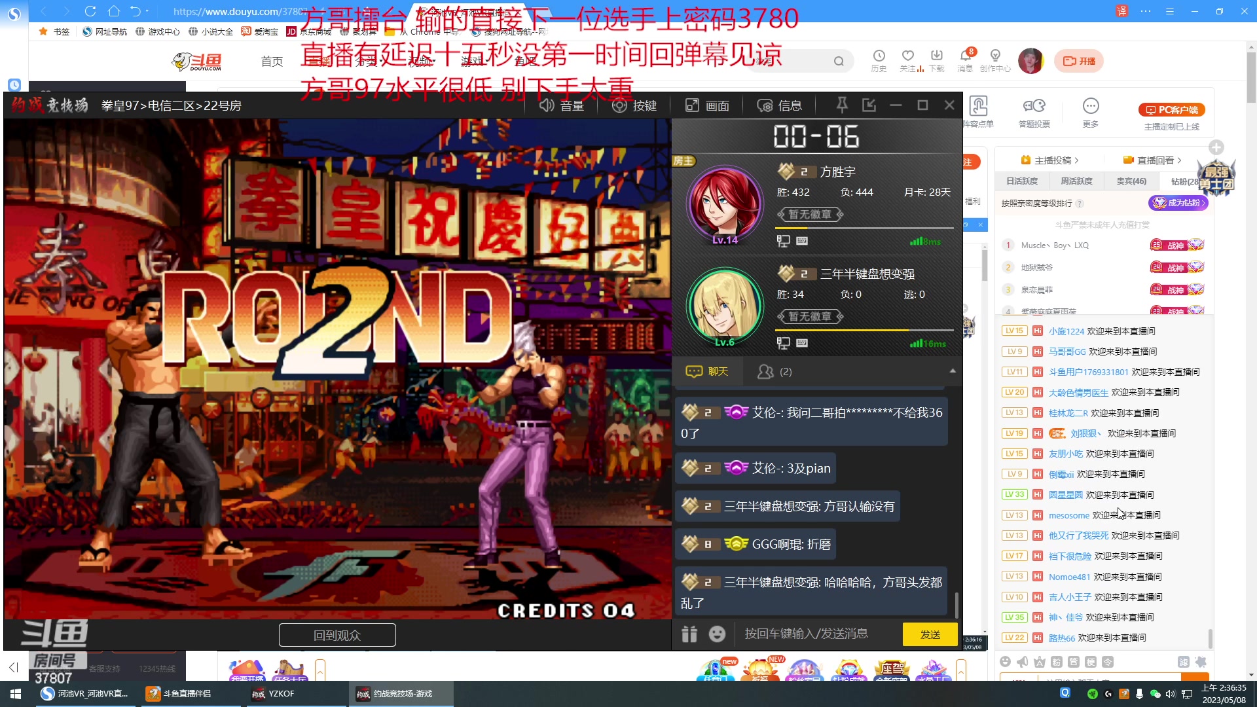Screen dimensions: 1257x707
Task: Focus the 按回车键输入/发送消息 input field
Action: pyautogui.click(x=818, y=634)
